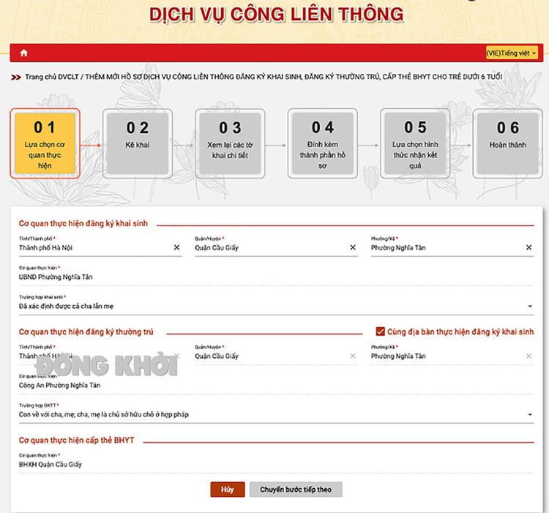This screenshot has width=549, height=513.
Task: Click the Hủy button
Action: (228, 489)
